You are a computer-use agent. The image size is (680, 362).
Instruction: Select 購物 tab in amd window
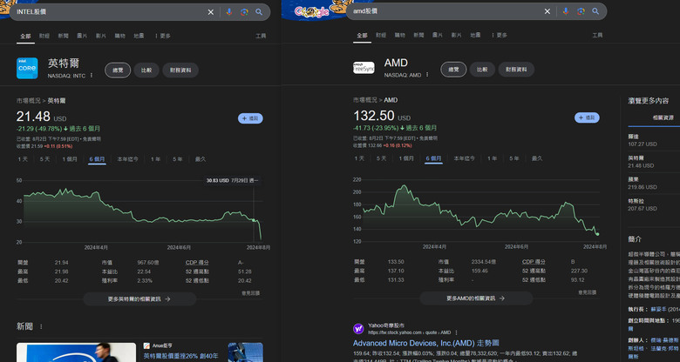coord(399,35)
